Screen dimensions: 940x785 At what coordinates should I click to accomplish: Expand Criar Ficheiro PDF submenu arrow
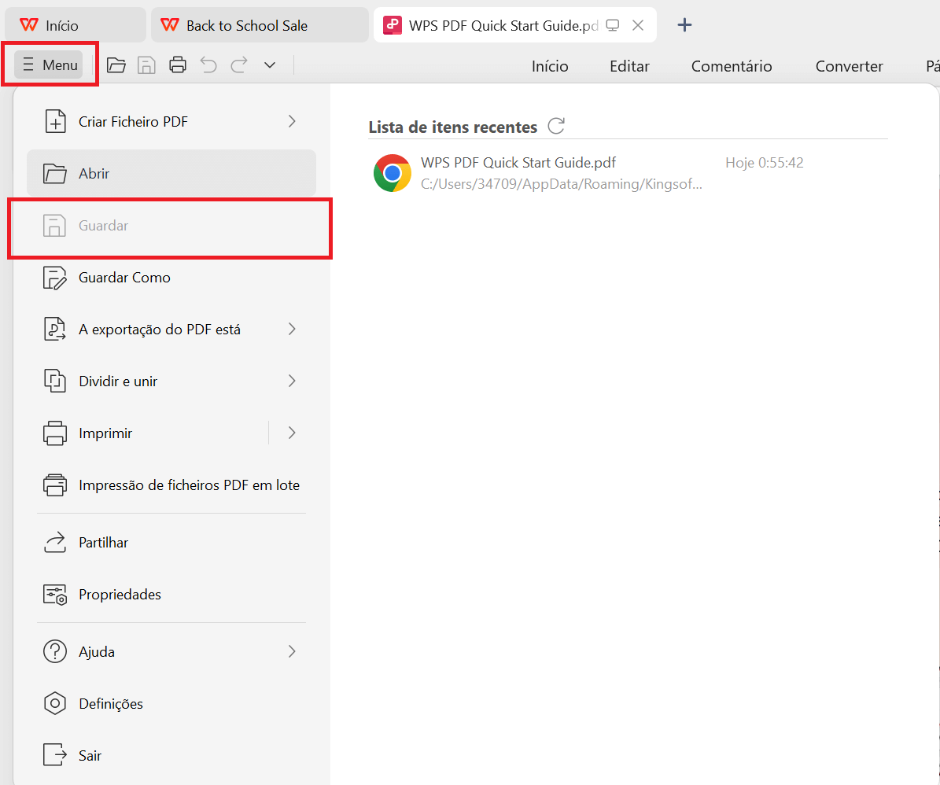point(292,122)
